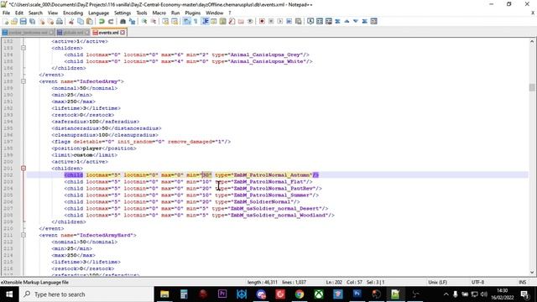Open the File menu
Viewport: 537px width, 302px height.
pyautogui.click(x=6, y=13)
